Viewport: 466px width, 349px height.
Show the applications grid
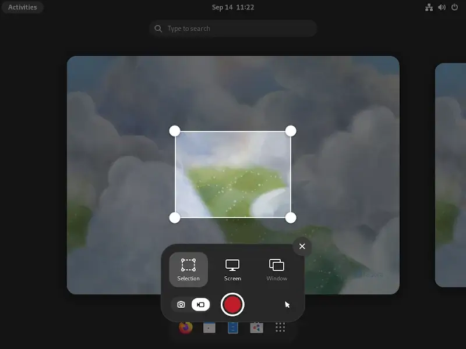click(280, 327)
